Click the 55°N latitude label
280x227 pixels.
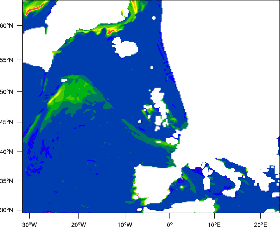click(x=7, y=60)
